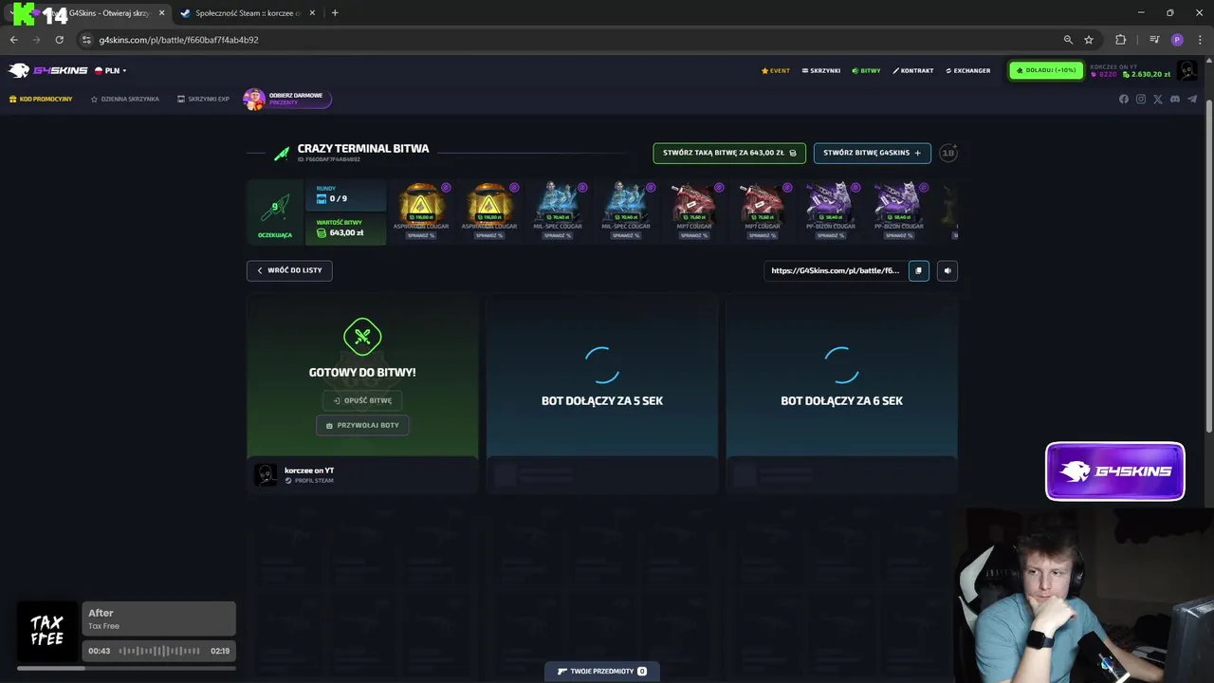Open the EXCHANGER page

coord(968,70)
